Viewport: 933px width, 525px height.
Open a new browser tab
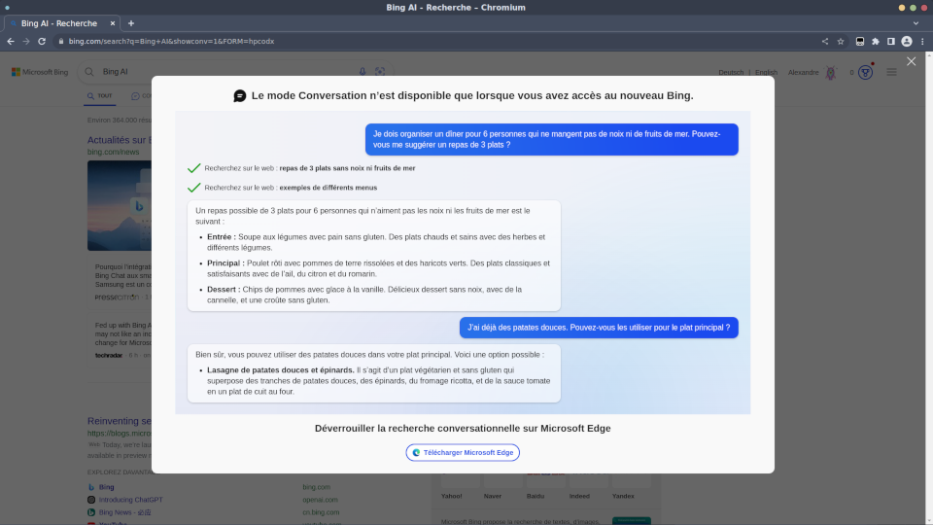pos(131,22)
